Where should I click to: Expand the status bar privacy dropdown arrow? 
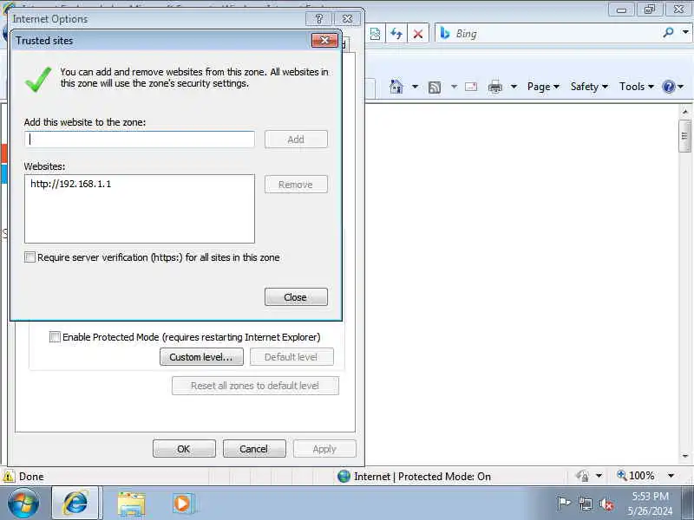click(599, 476)
